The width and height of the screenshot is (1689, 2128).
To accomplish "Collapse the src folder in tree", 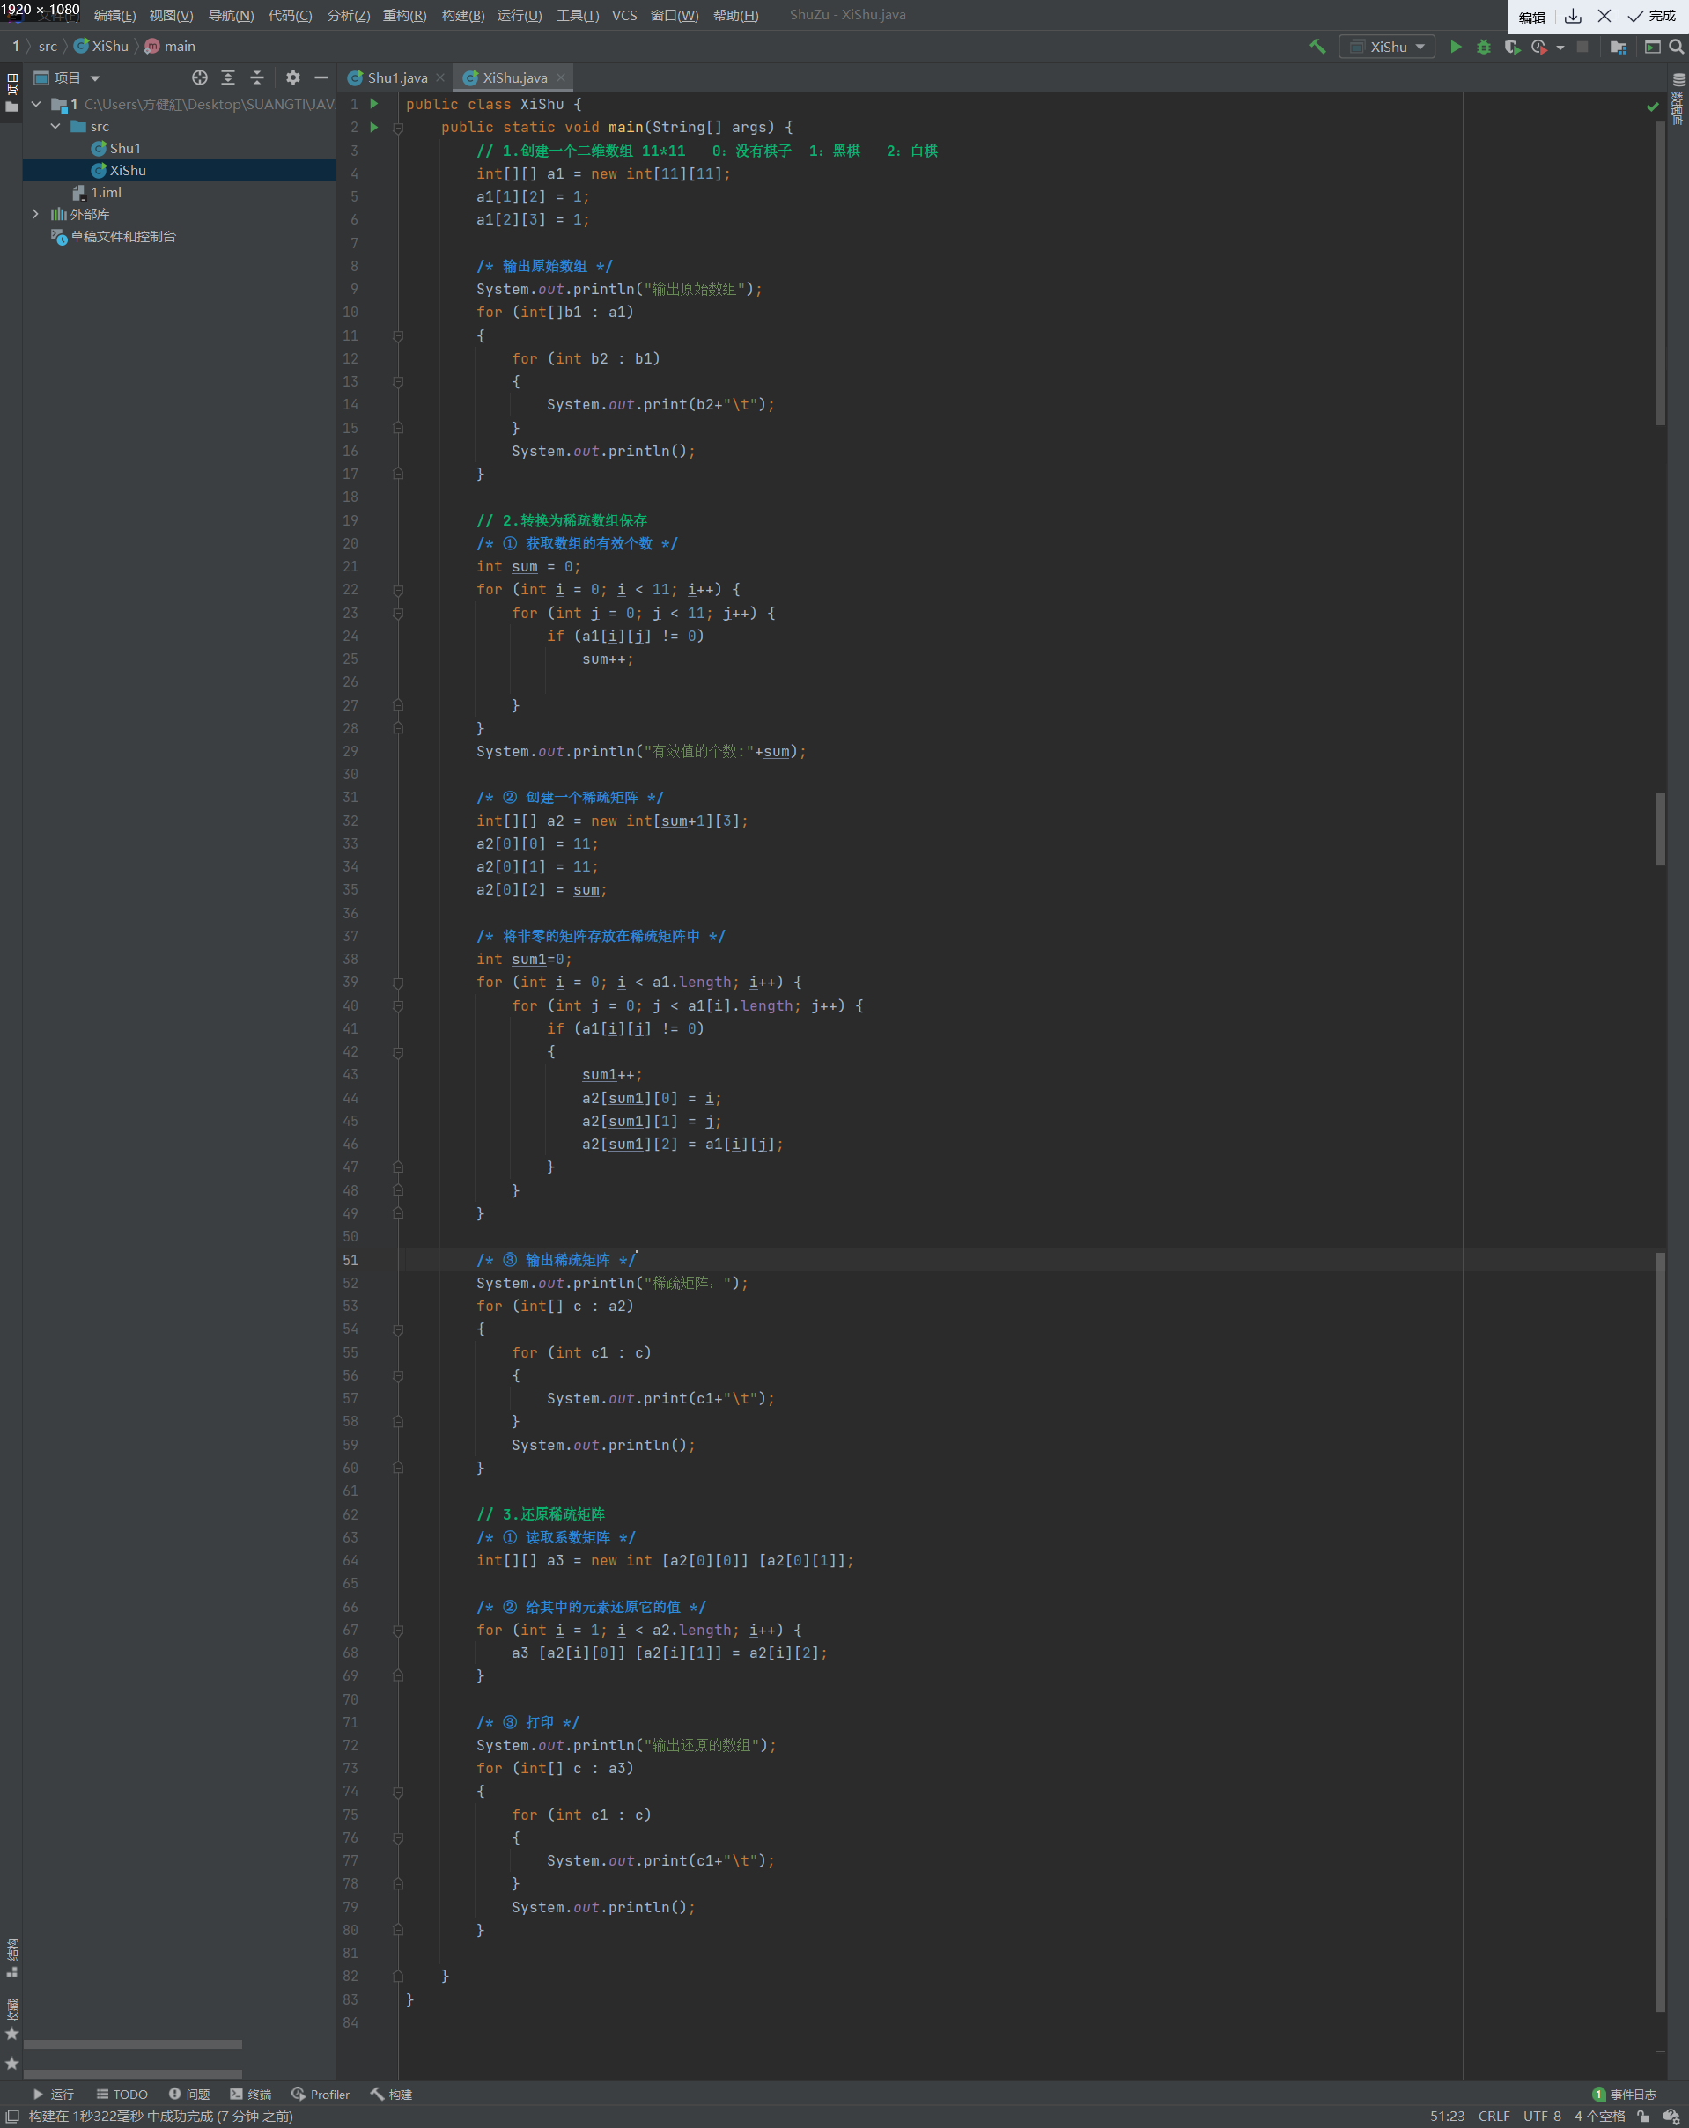I will pos(55,126).
